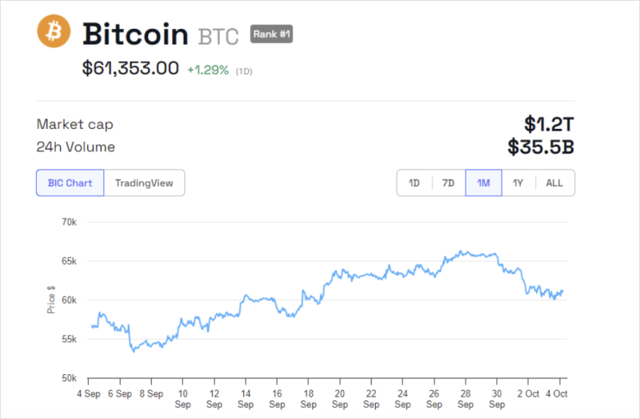Click the 4 Oct date label
The image size is (640, 419).
[558, 393]
